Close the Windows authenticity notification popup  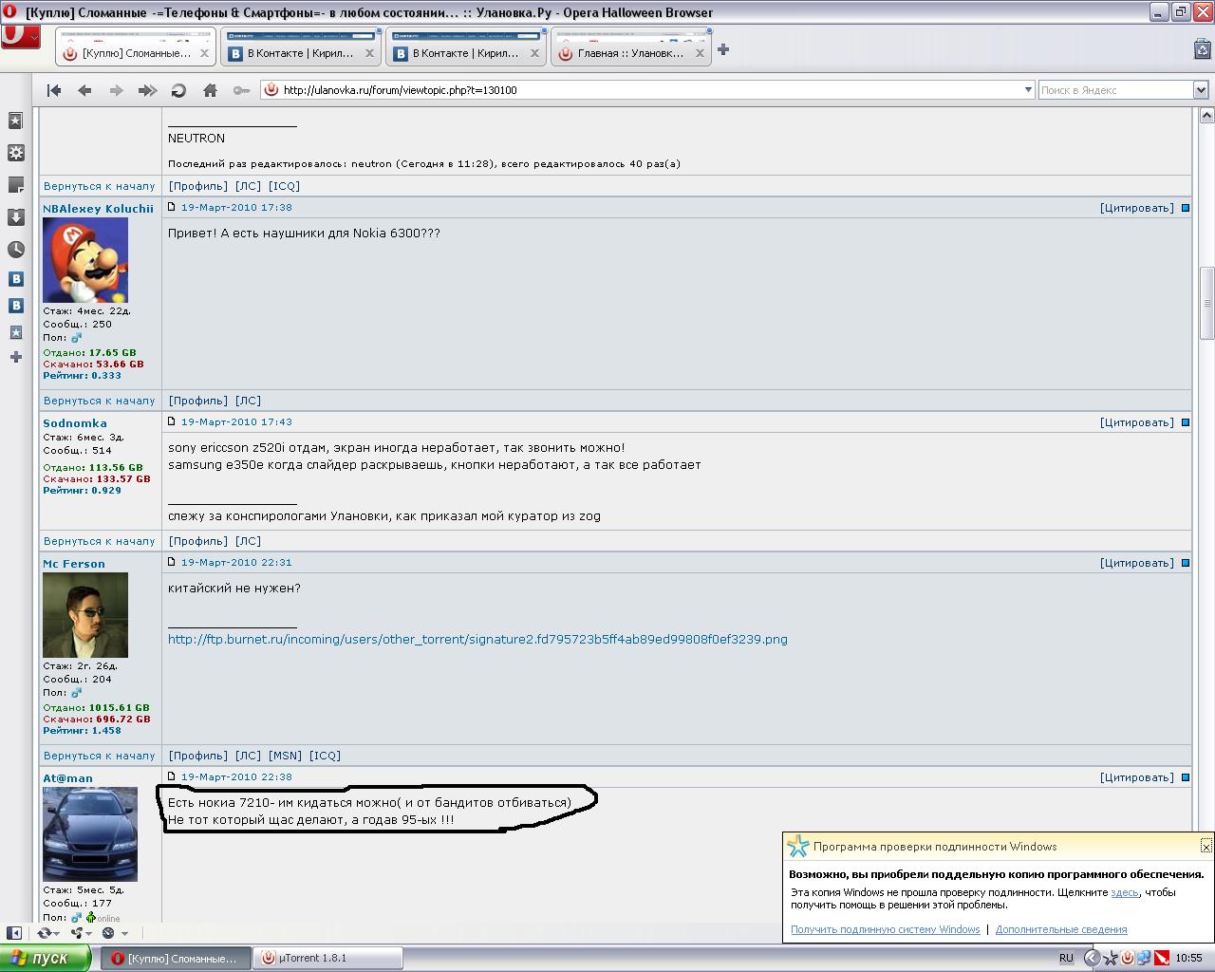pyautogui.click(x=1206, y=846)
